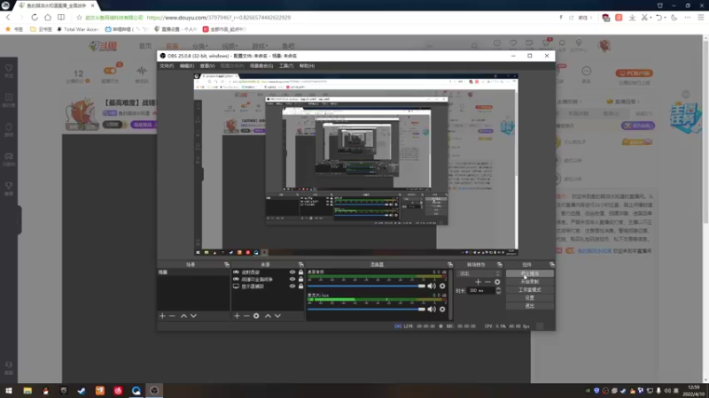Open OBS 文件(F) menu

coord(167,65)
